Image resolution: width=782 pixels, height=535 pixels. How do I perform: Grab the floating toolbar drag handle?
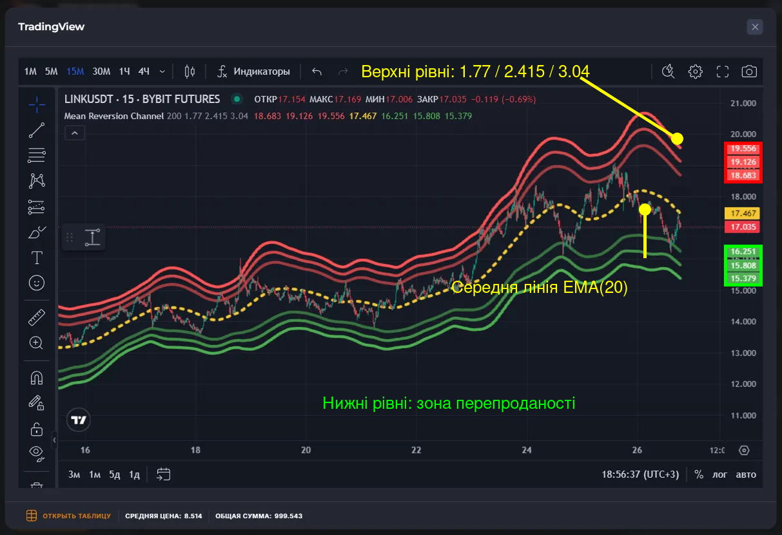click(70, 237)
